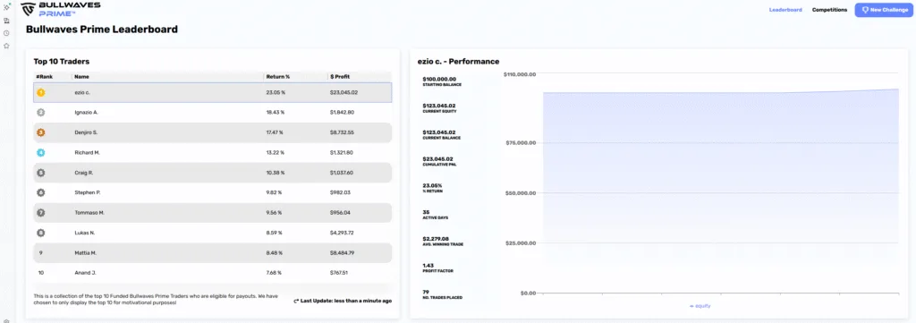The image size is (916, 323).
Task: Click the silver rank 2 medal badge
Action: coord(41,112)
